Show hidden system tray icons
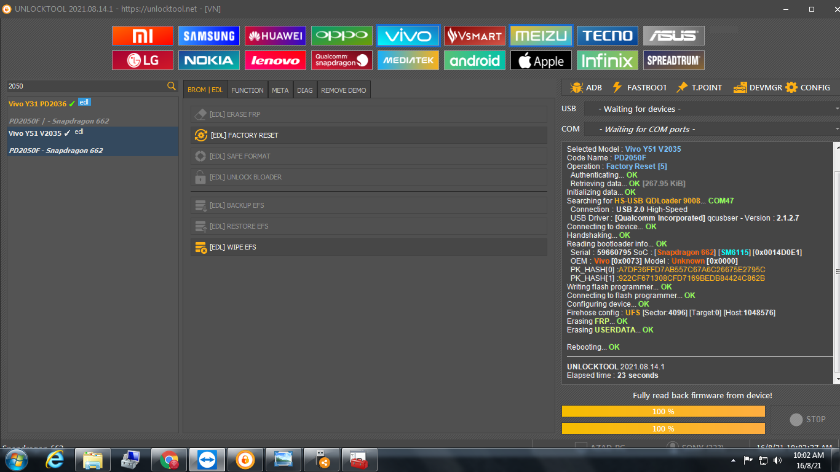Viewport: 840px width, 472px height. [733, 460]
